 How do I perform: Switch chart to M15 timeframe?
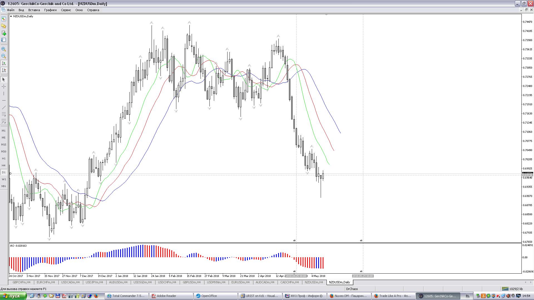pos(4,144)
